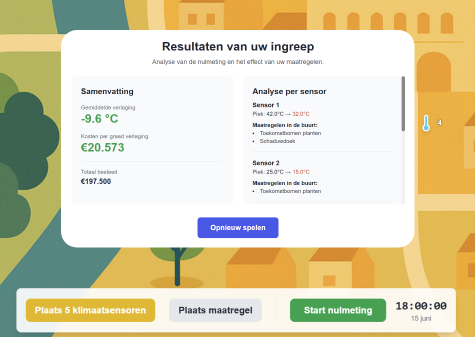475x337 pixels.
Task: Click the Resultaten van uw ingreep title
Action: click(238, 47)
